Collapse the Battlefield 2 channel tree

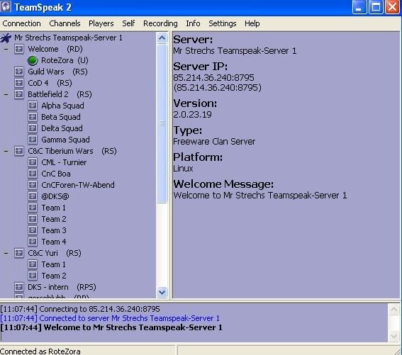pos(6,94)
